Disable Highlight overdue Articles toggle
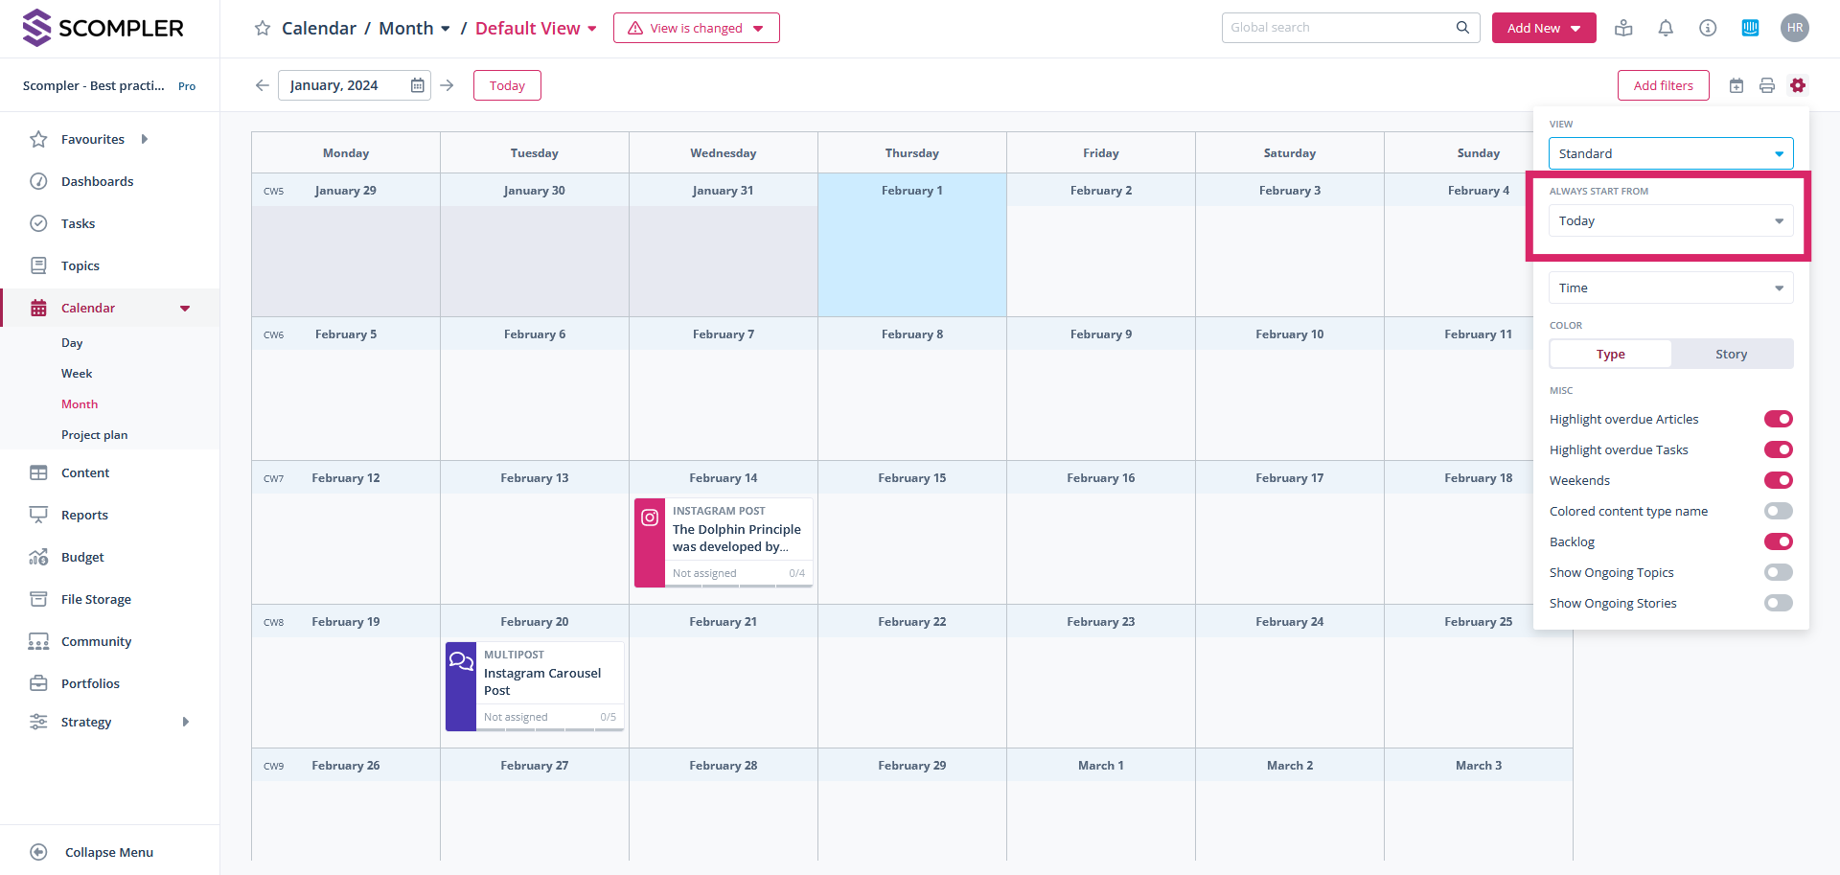 (1778, 419)
